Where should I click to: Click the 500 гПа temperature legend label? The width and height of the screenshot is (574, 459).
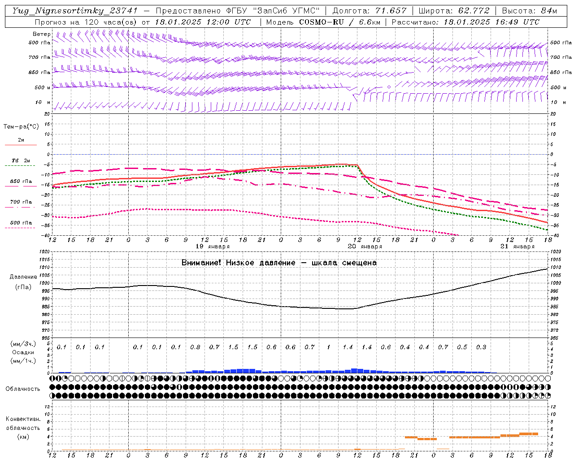pyautogui.click(x=21, y=223)
